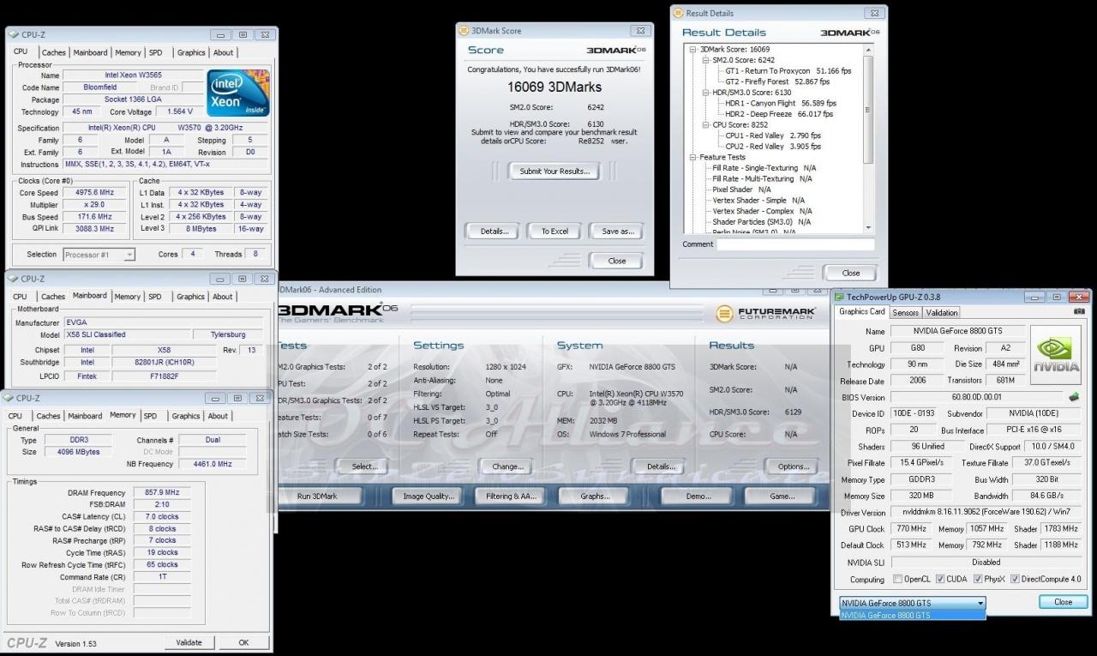This screenshot has height=656, width=1097.
Task: Click Close in the 3DMark Score dialog
Action: (617, 261)
